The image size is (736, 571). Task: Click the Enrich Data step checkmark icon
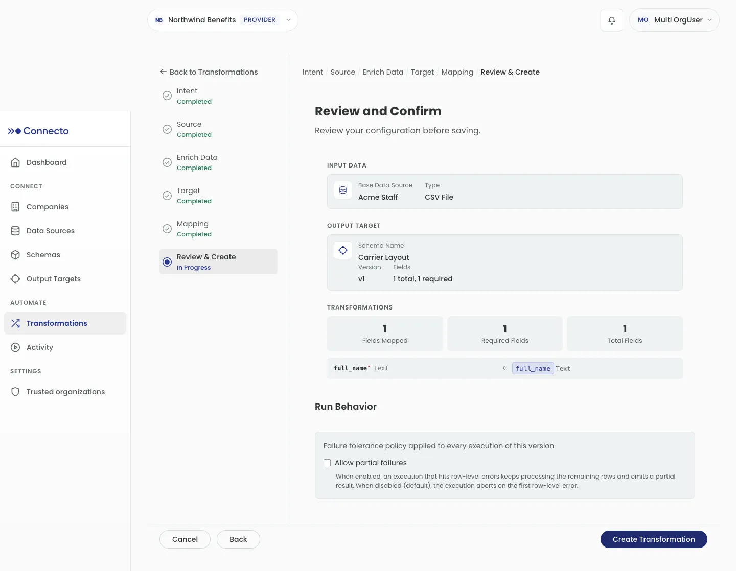[167, 162]
